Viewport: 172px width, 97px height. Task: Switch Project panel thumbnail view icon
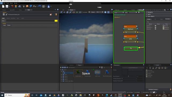(x=102, y=67)
